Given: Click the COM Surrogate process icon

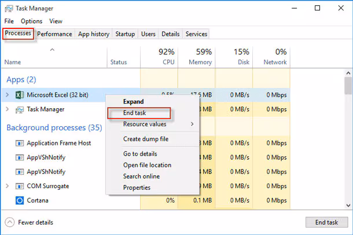Looking at the screenshot, I should (19, 186).
